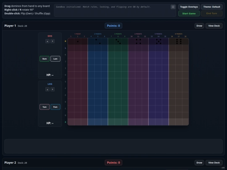The height and width of the screenshot is (170, 227).
Task: Select the five-pip die in row M
Action: pyautogui.click(x=158, y=42)
